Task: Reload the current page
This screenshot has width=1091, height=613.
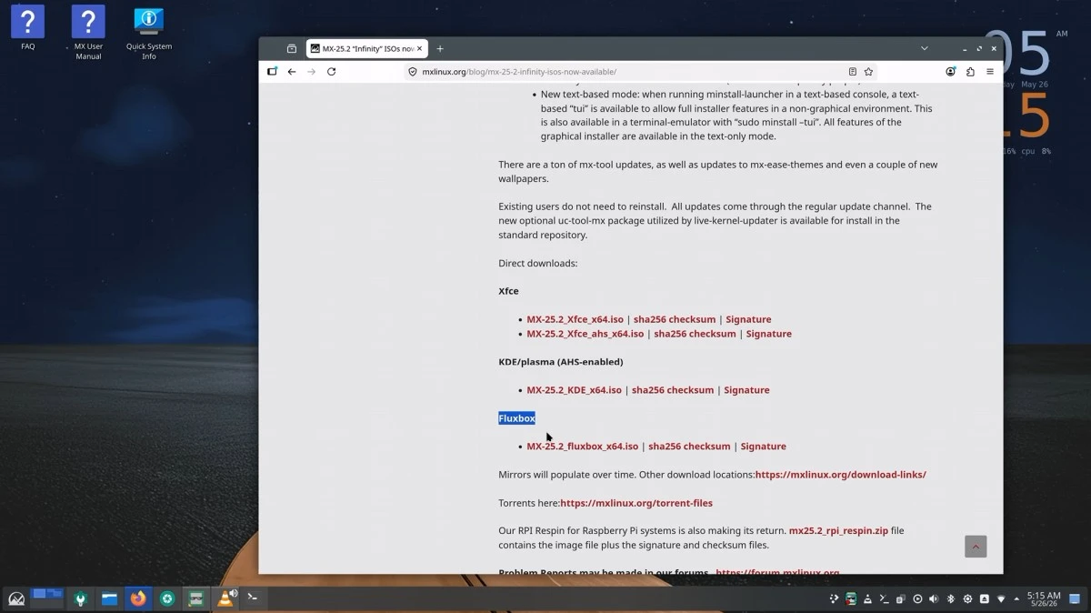Action: [x=332, y=72]
